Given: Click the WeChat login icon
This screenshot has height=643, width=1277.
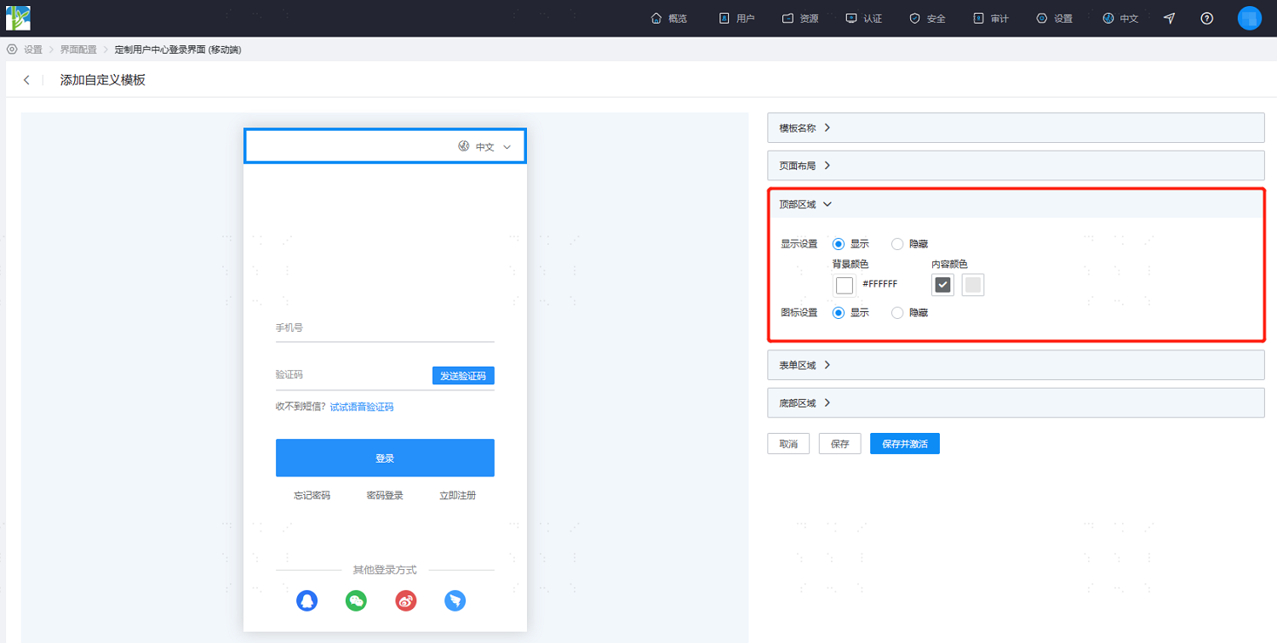Looking at the screenshot, I should click(356, 600).
